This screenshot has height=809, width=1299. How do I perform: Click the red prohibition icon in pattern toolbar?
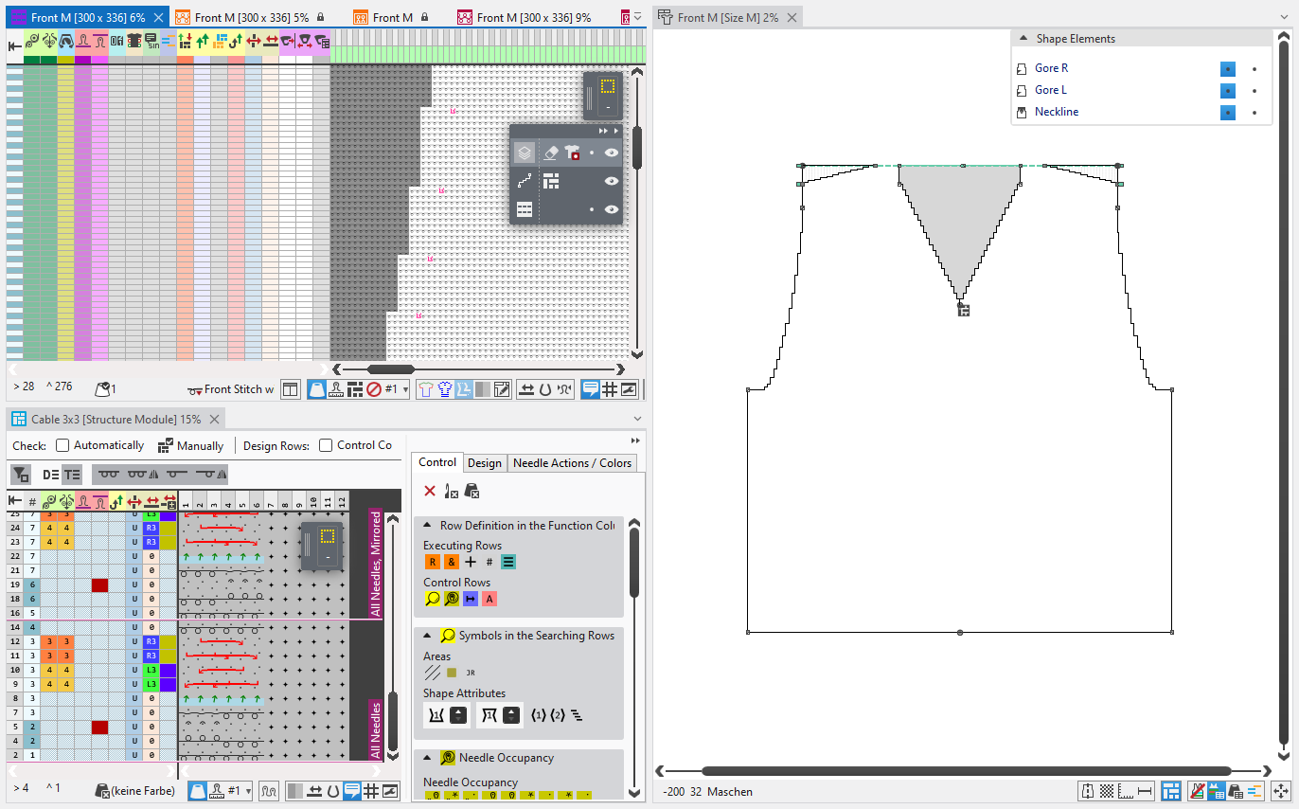point(374,389)
